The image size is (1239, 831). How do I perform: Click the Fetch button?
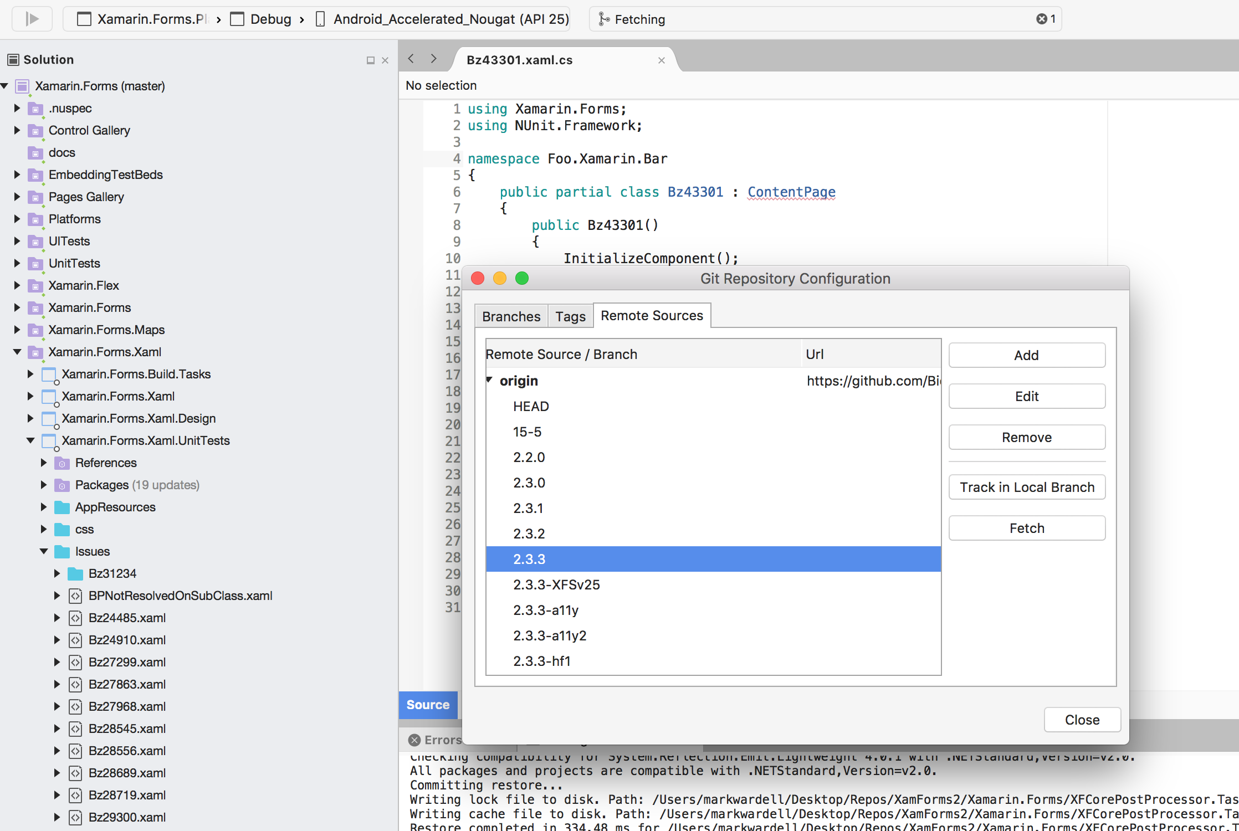point(1027,528)
